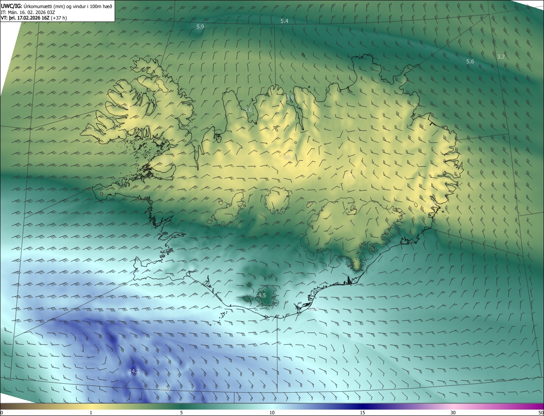The width and height of the screenshot is (544, 416).
Task: Click the 3.8 value label on the map
Action: (290, 98)
